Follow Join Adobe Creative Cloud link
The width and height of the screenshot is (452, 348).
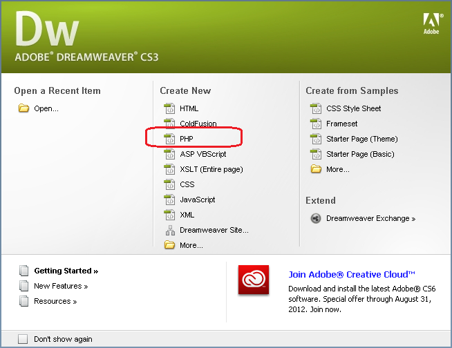point(352,275)
